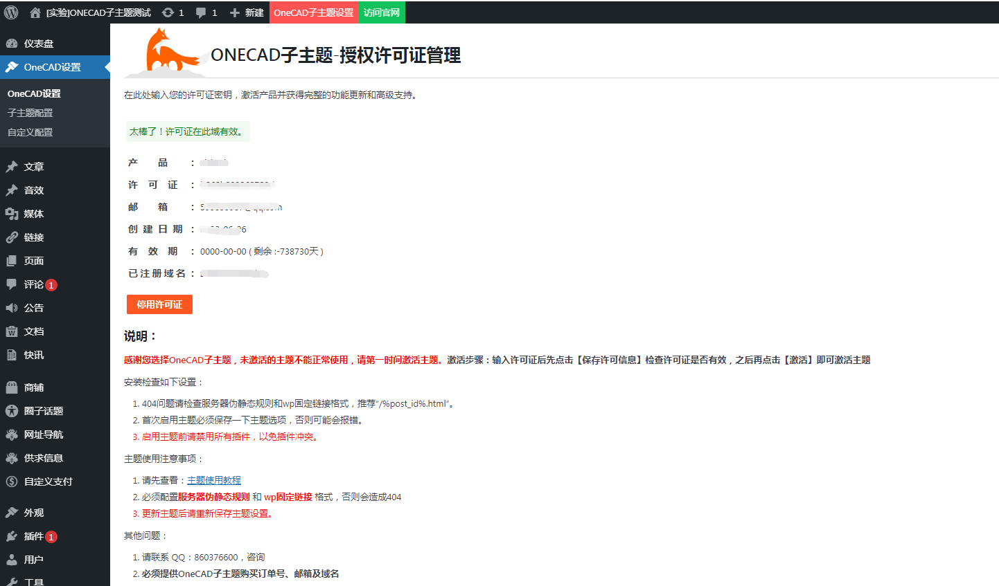Click the OneCAD设置 pin icon
The height and width of the screenshot is (586, 999).
[12, 67]
